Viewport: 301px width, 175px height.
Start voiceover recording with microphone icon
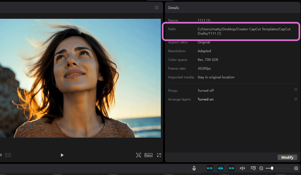(194, 168)
